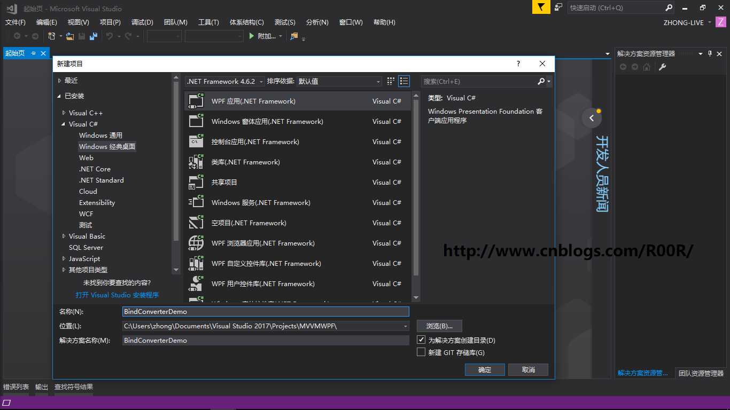Screen dimensions: 730x410
Task: Close the Start Page tab
Action: tap(43, 53)
